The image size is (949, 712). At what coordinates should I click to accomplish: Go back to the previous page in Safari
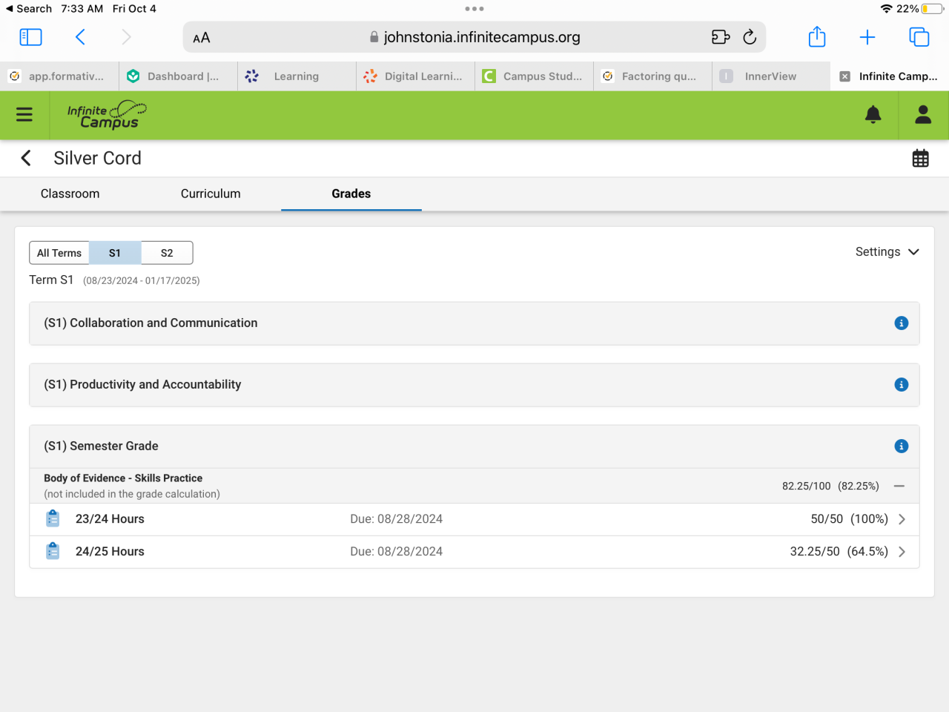point(81,37)
